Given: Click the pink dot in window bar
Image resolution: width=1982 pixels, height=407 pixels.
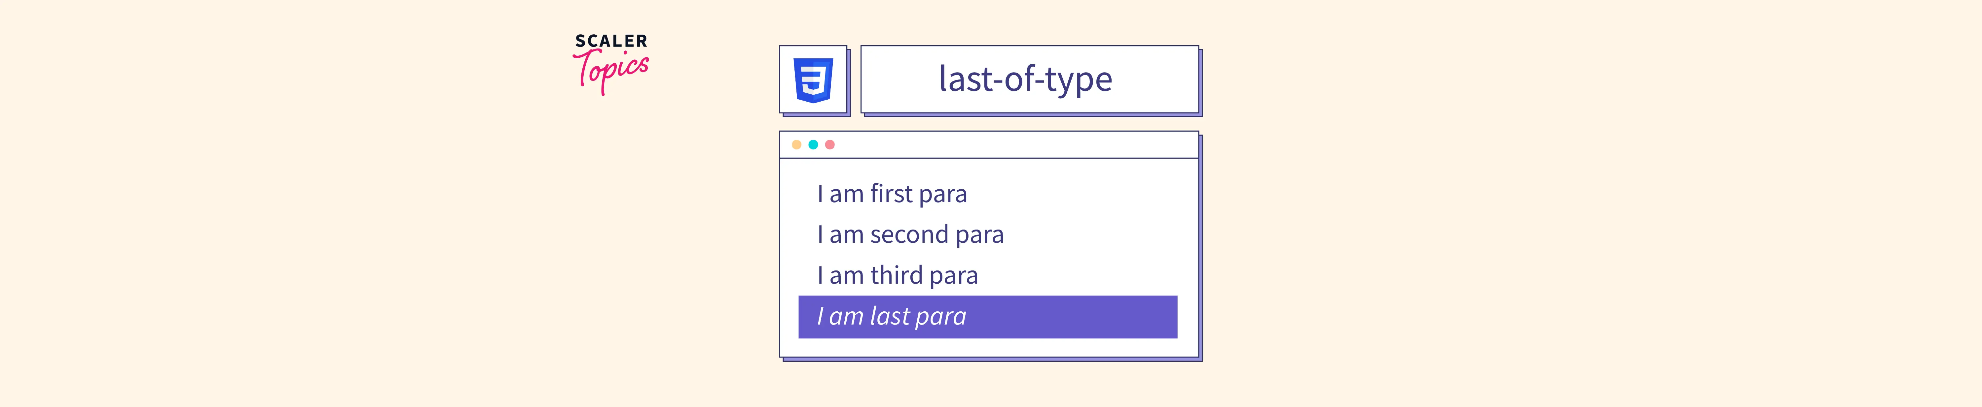Looking at the screenshot, I should (x=829, y=144).
